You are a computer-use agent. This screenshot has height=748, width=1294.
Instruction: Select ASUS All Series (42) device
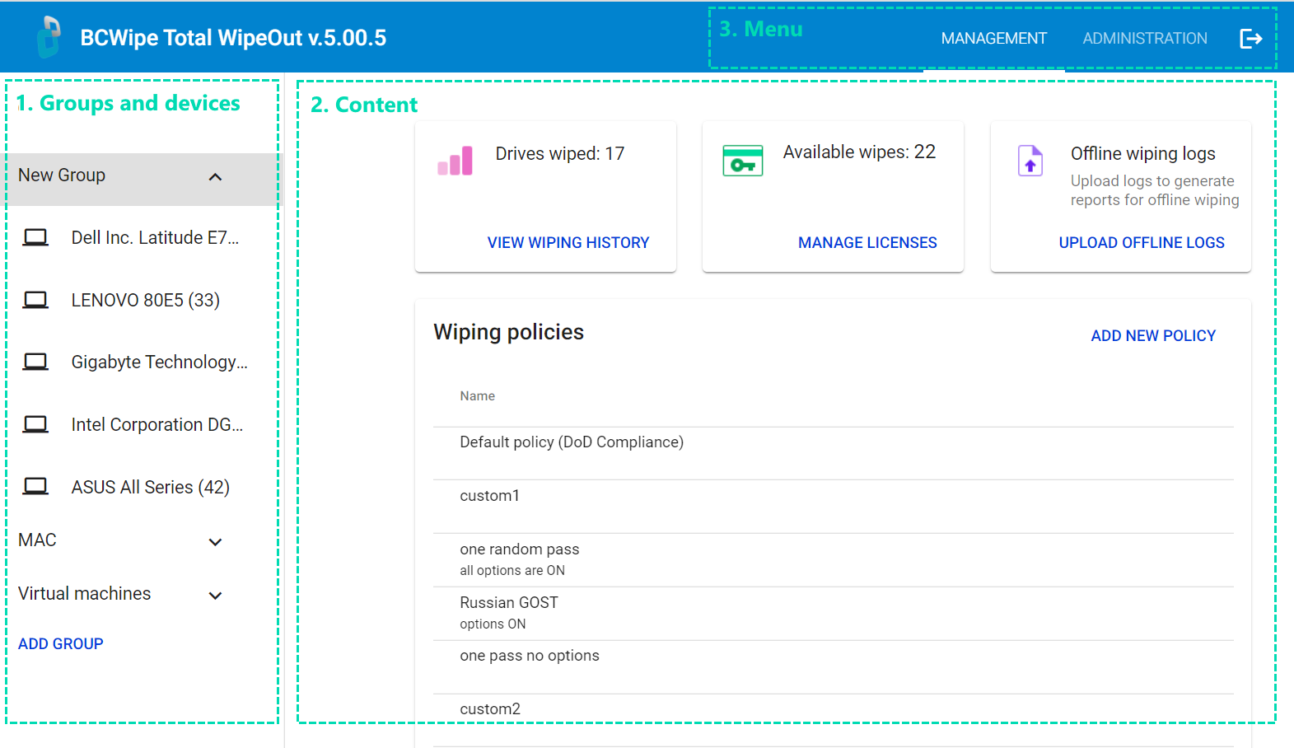[151, 487]
